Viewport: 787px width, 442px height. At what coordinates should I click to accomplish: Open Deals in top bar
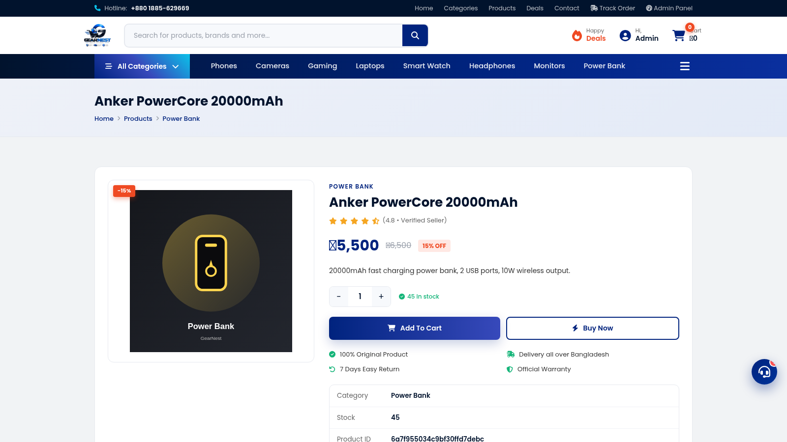[535, 8]
